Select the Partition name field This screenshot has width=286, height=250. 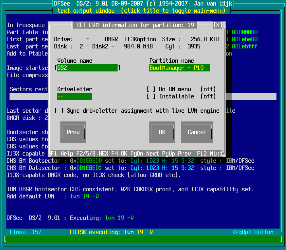pos(179,68)
